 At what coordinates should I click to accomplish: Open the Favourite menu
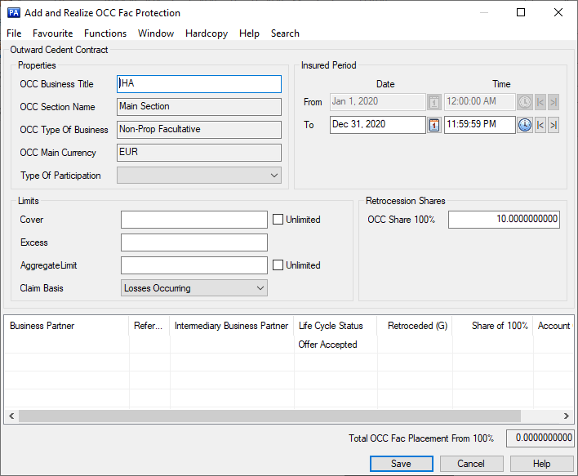(x=53, y=33)
